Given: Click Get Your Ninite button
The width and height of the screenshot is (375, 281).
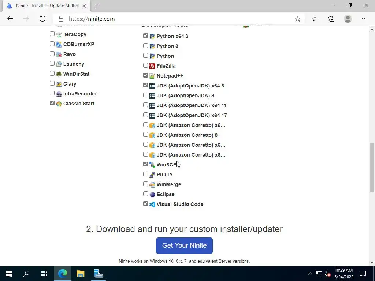Looking at the screenshot, I should tap(184, 246).
